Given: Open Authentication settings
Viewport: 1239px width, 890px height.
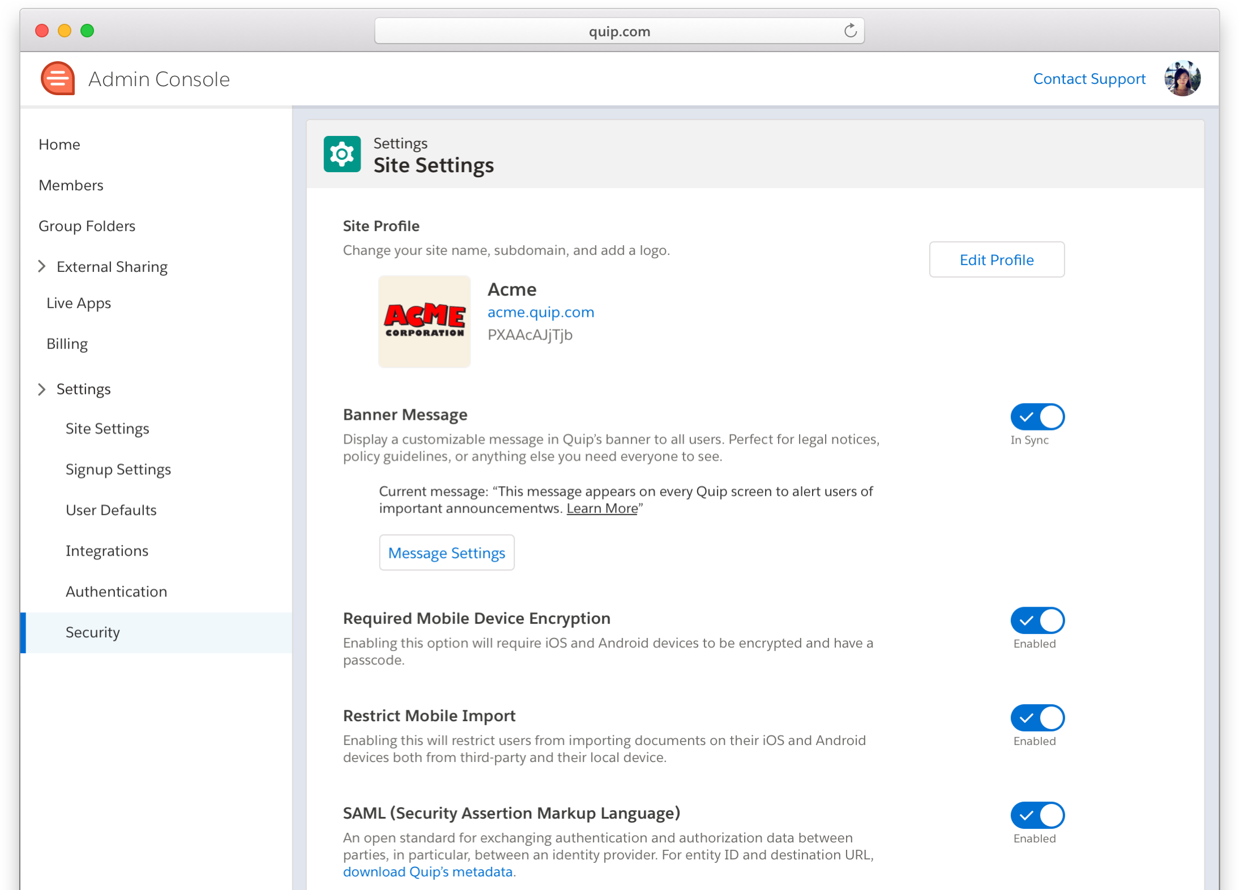Looking at the screenshot, I should [x=116, y=591].
